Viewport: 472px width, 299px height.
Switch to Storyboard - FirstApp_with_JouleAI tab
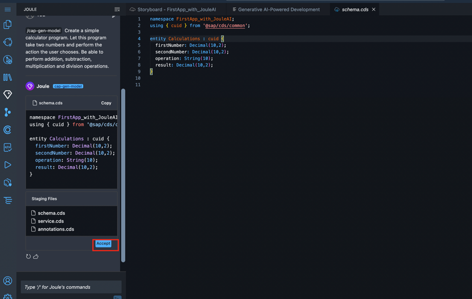click(x=176, y=9)
